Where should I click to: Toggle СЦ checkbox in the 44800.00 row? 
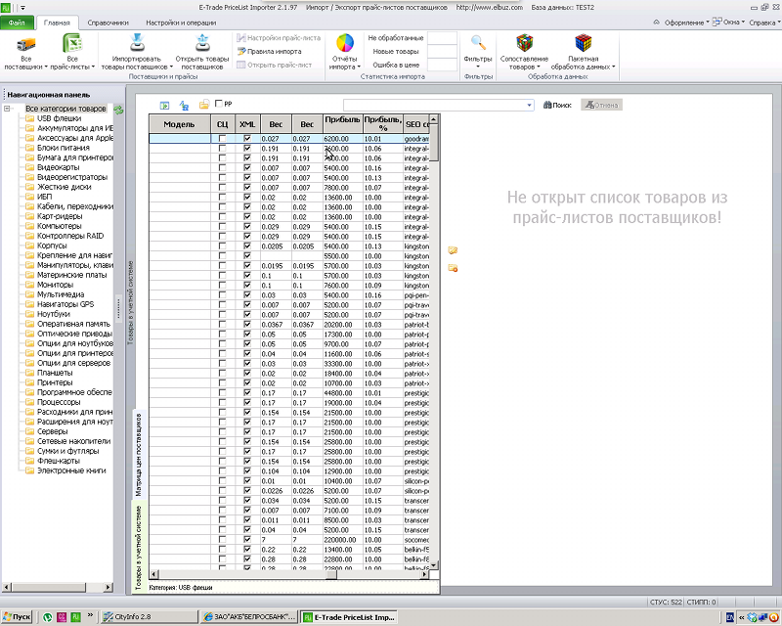tap(223, 392)
